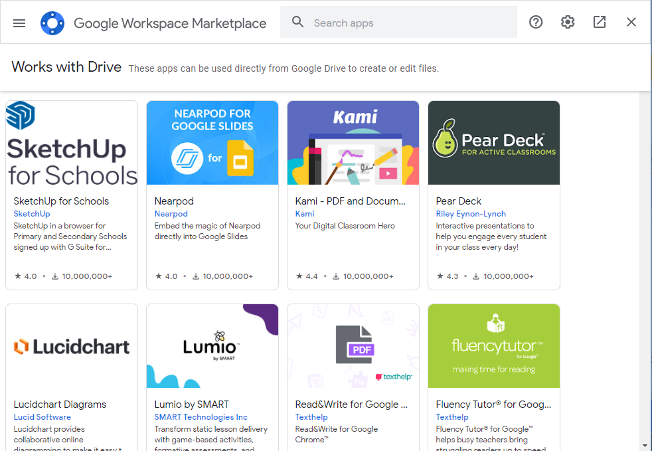This screenshot has width=652, height=451.
Task: Click the Lucidchart logo thumbnail
Action: (72, 346)
